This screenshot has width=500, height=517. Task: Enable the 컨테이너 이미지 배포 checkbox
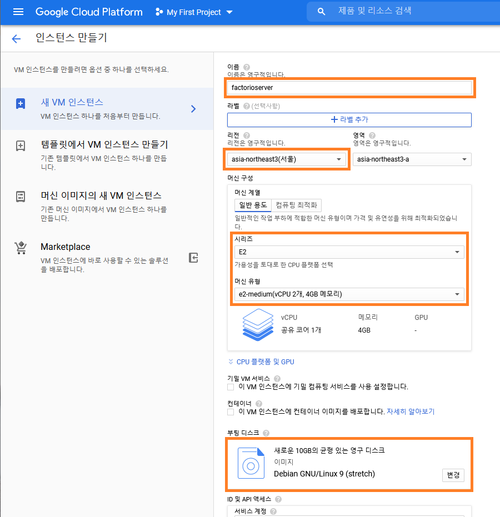click(231, 412)
